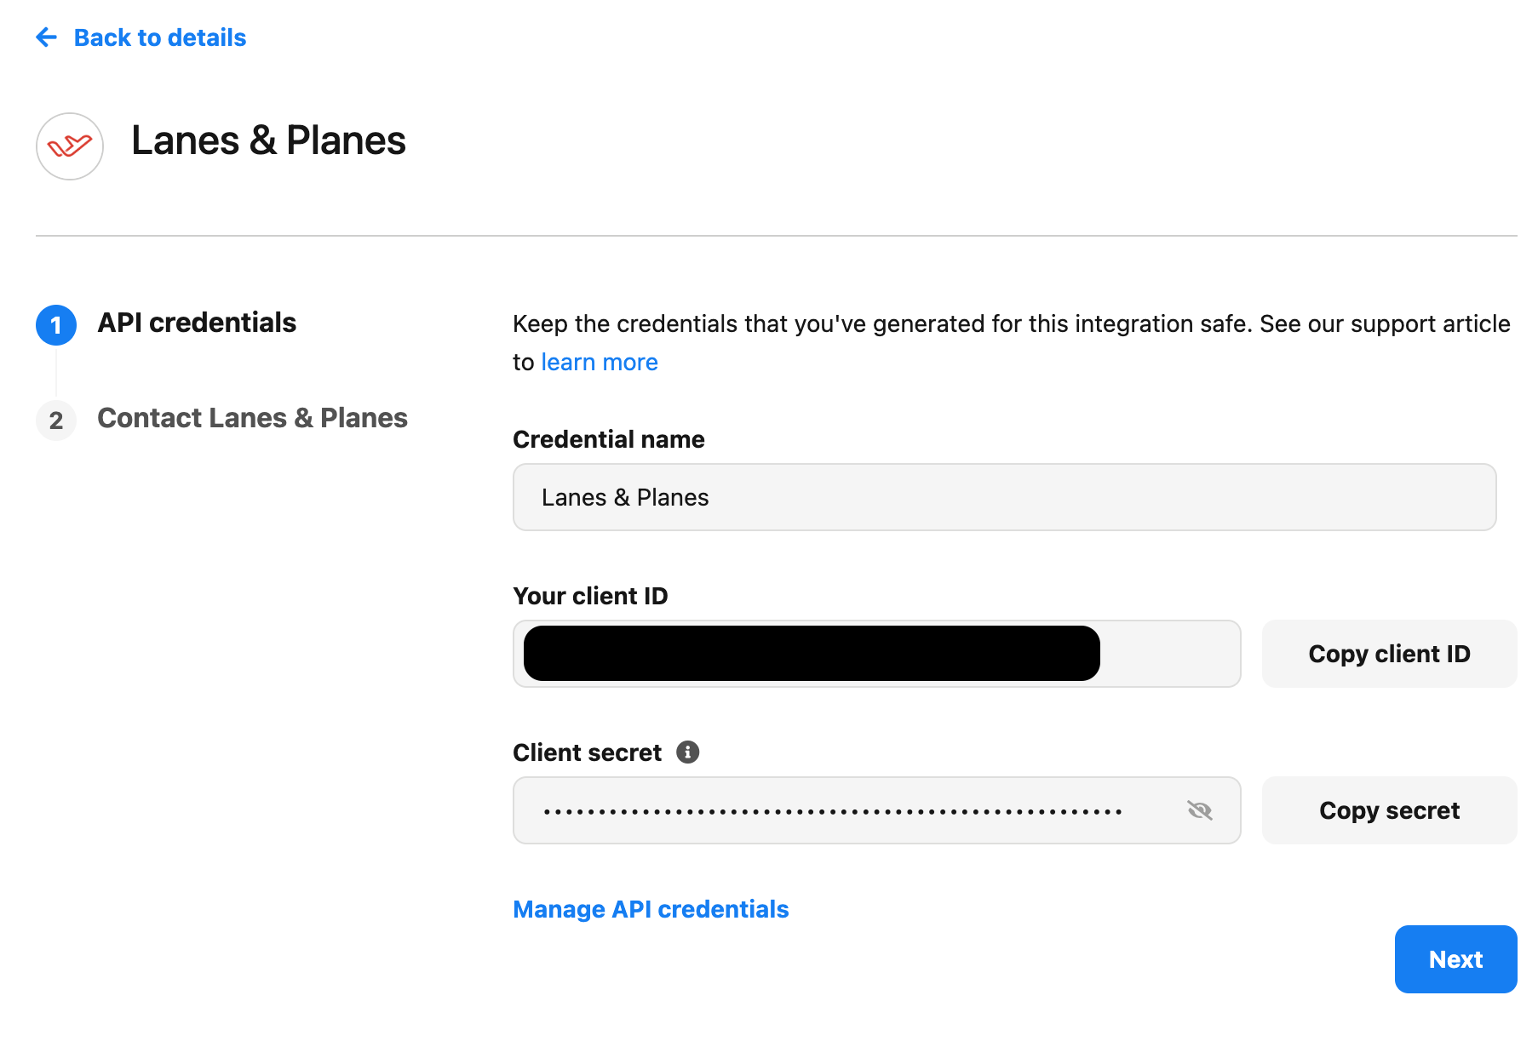Click the Credential name input field
Viewport: 1538px width, 1064px height.
(x=1005, y=497)
